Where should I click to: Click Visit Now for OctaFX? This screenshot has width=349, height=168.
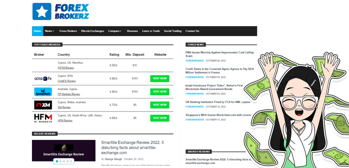tap(160, 78)
